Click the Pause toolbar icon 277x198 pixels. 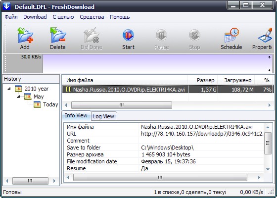[x=161, y=35]
